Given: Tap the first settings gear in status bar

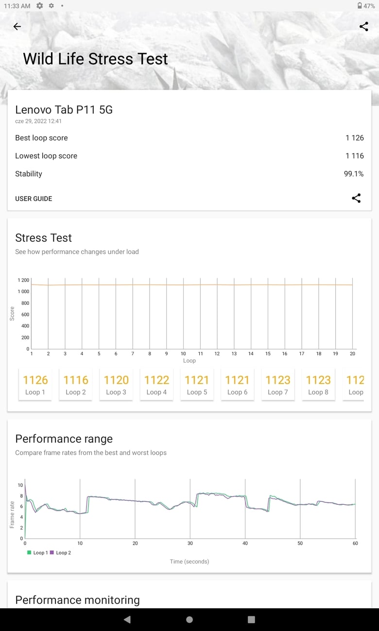Looking at the screenshot, I should pyautogui.click(x=39, y=6).
